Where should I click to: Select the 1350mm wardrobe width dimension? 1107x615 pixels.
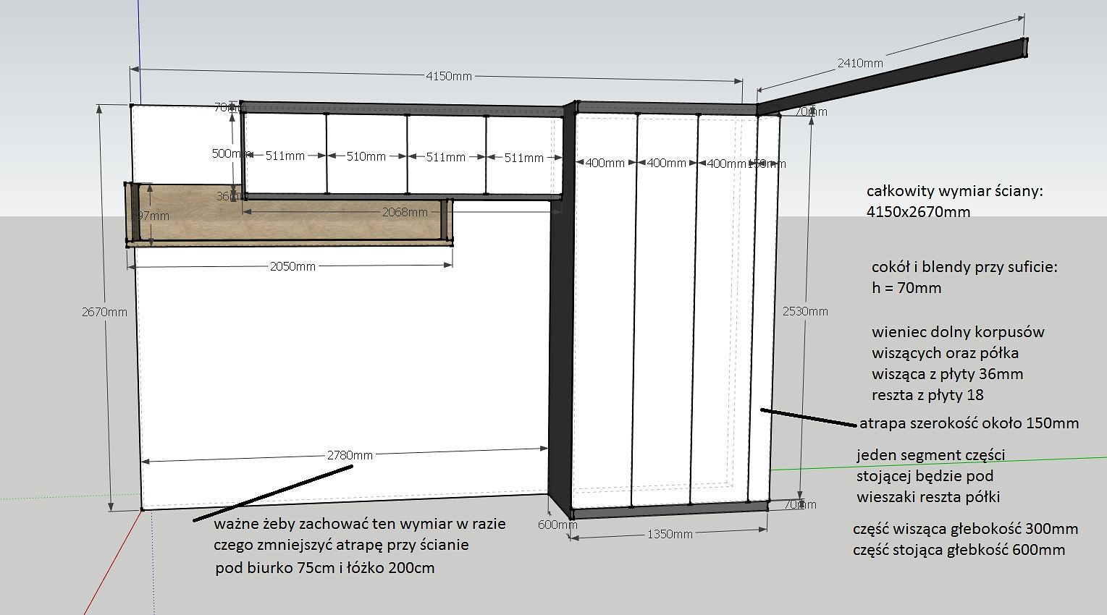(669, 534)
